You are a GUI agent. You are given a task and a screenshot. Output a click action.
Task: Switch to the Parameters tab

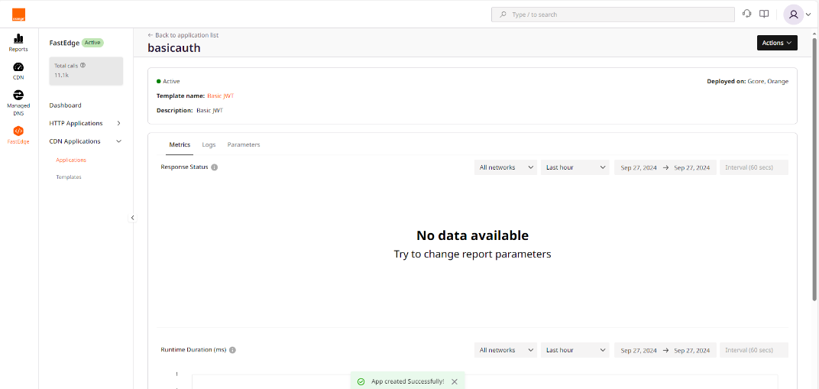click(244, 144)
